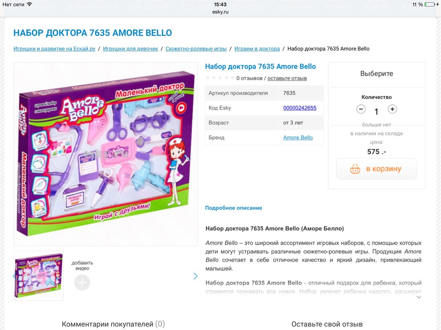Go to 'Играем в доктора' breadcrumb
The width and height of the screenshot is (441, 330).
[257, 48]
